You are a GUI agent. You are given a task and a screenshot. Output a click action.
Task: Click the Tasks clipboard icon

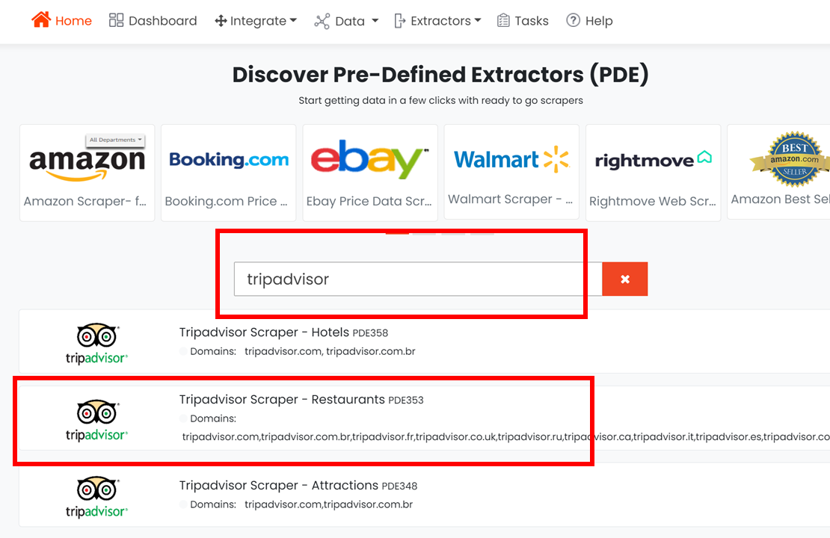point(503,21)
